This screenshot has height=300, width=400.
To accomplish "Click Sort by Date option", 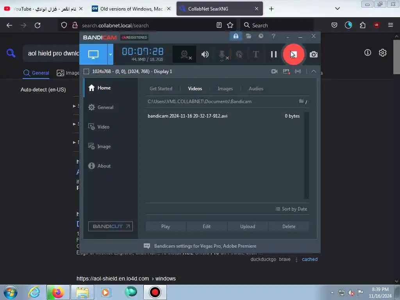I will tap(291, 209).
